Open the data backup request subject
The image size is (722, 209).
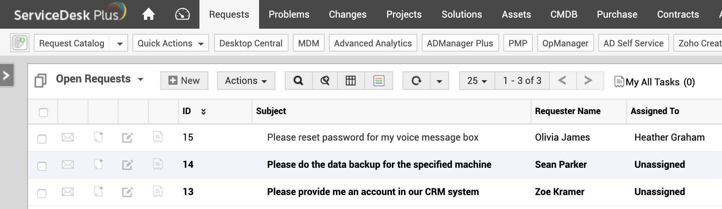coord(379,164)
